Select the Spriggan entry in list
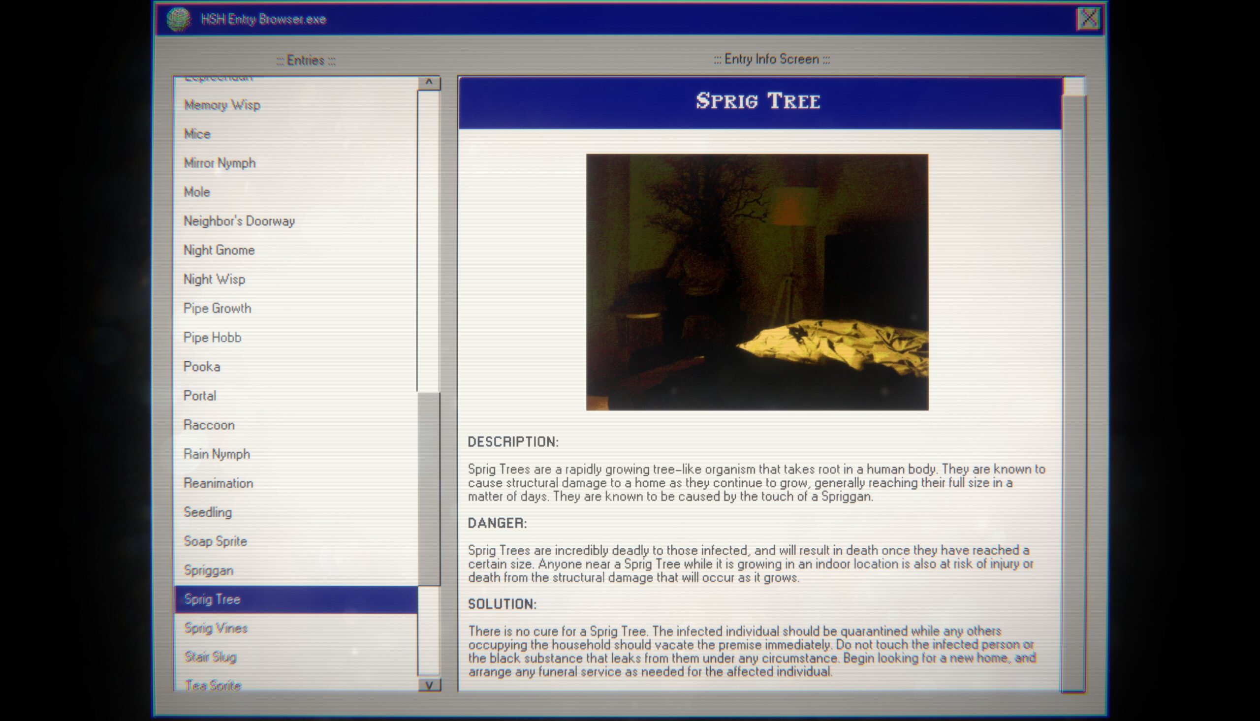This screenshot has width=1260, height=721. [x=209, y=569]
